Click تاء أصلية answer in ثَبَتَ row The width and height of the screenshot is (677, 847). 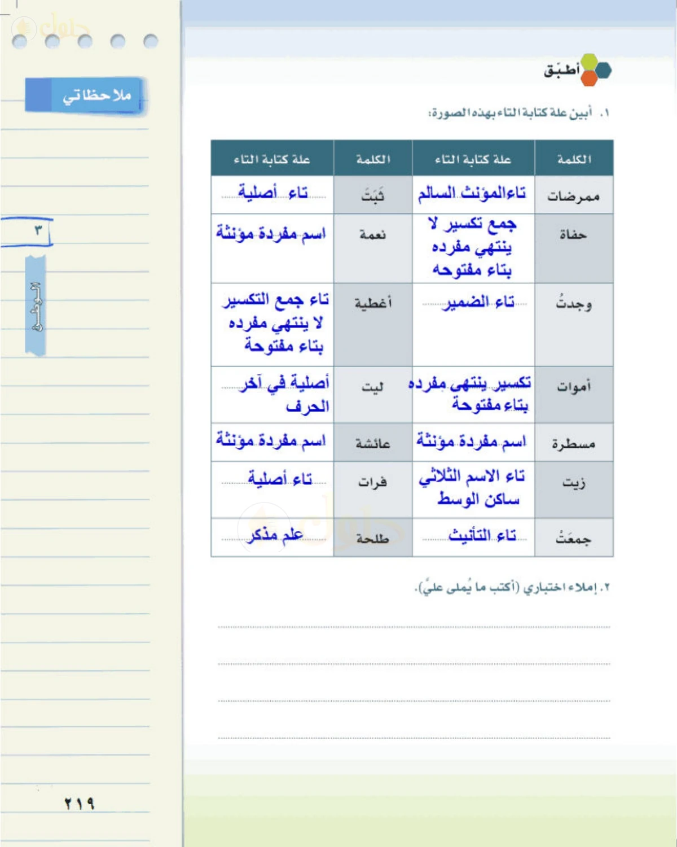[273, 193]
